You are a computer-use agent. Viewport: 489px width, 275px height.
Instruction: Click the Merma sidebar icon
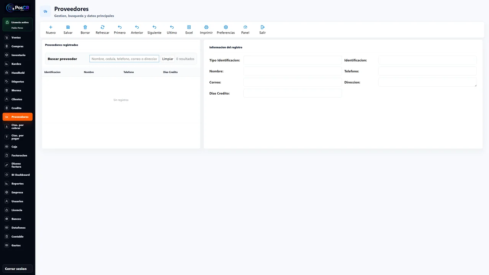7,91
